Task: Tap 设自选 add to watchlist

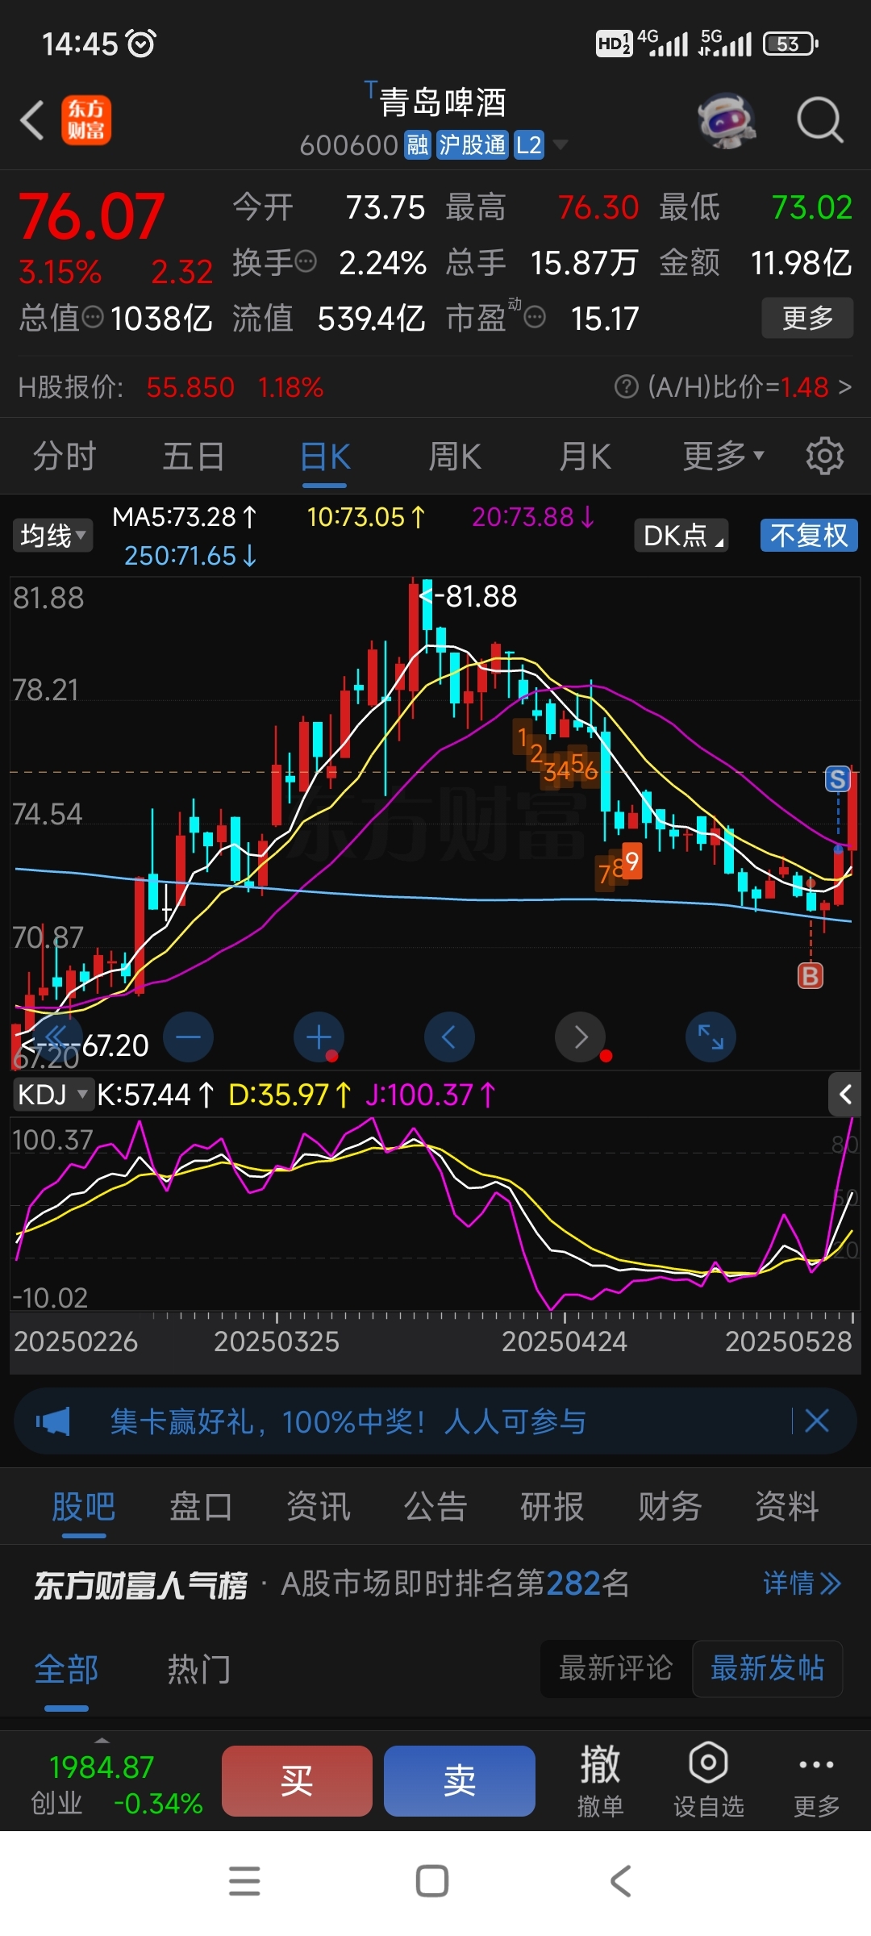Action: [x=709, y=1780]
